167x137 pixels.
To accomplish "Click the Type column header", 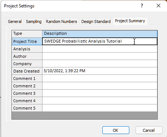I will pos(27,34).
